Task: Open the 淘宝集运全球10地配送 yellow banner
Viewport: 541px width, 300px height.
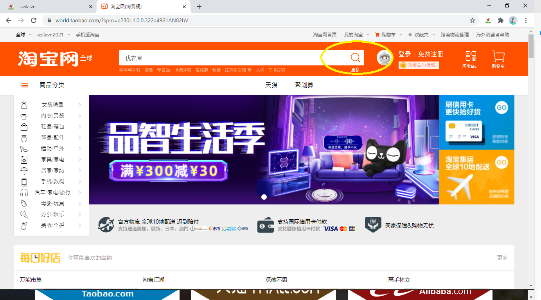Action: coord(477,177)
